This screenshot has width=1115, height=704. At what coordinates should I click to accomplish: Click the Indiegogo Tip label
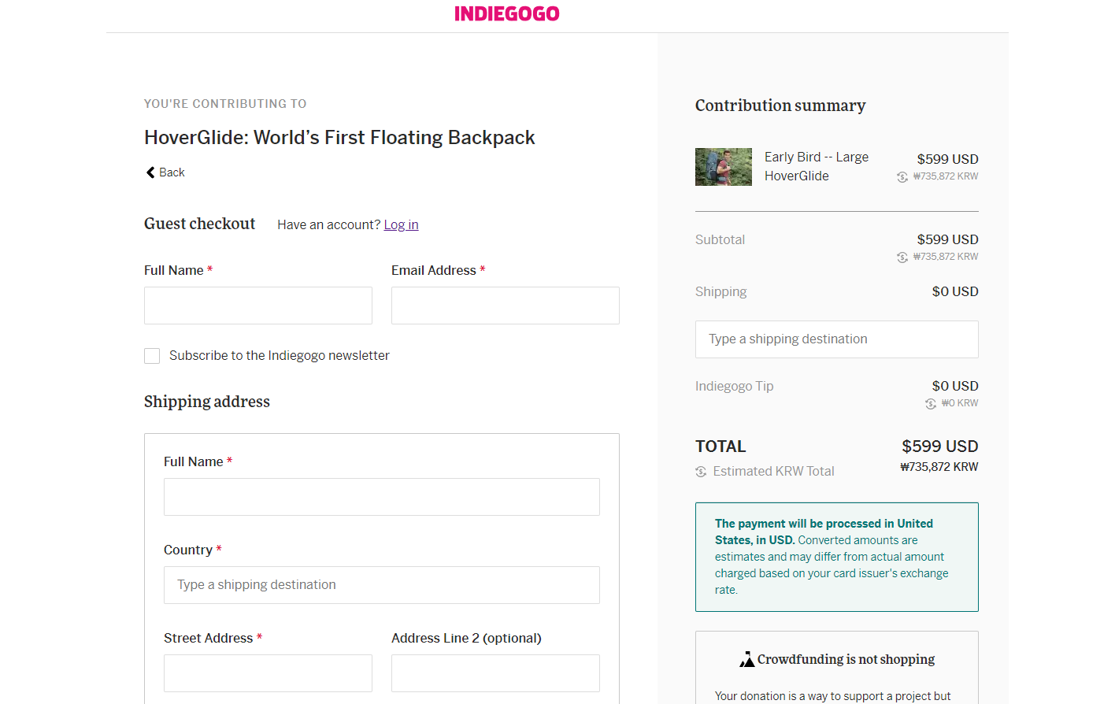tap(735, 387)
